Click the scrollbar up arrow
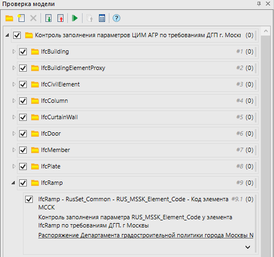This screenshot has width=274, height=257. (266, 31)
